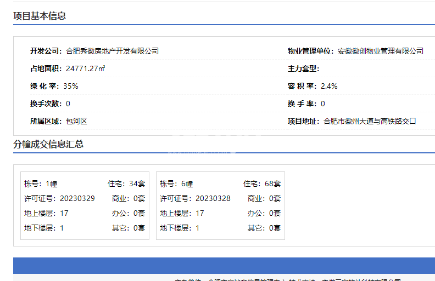Viewport: 435px width, 281px height.
Task: Click the 包河区 district value
Action: [x=76, y=121]
